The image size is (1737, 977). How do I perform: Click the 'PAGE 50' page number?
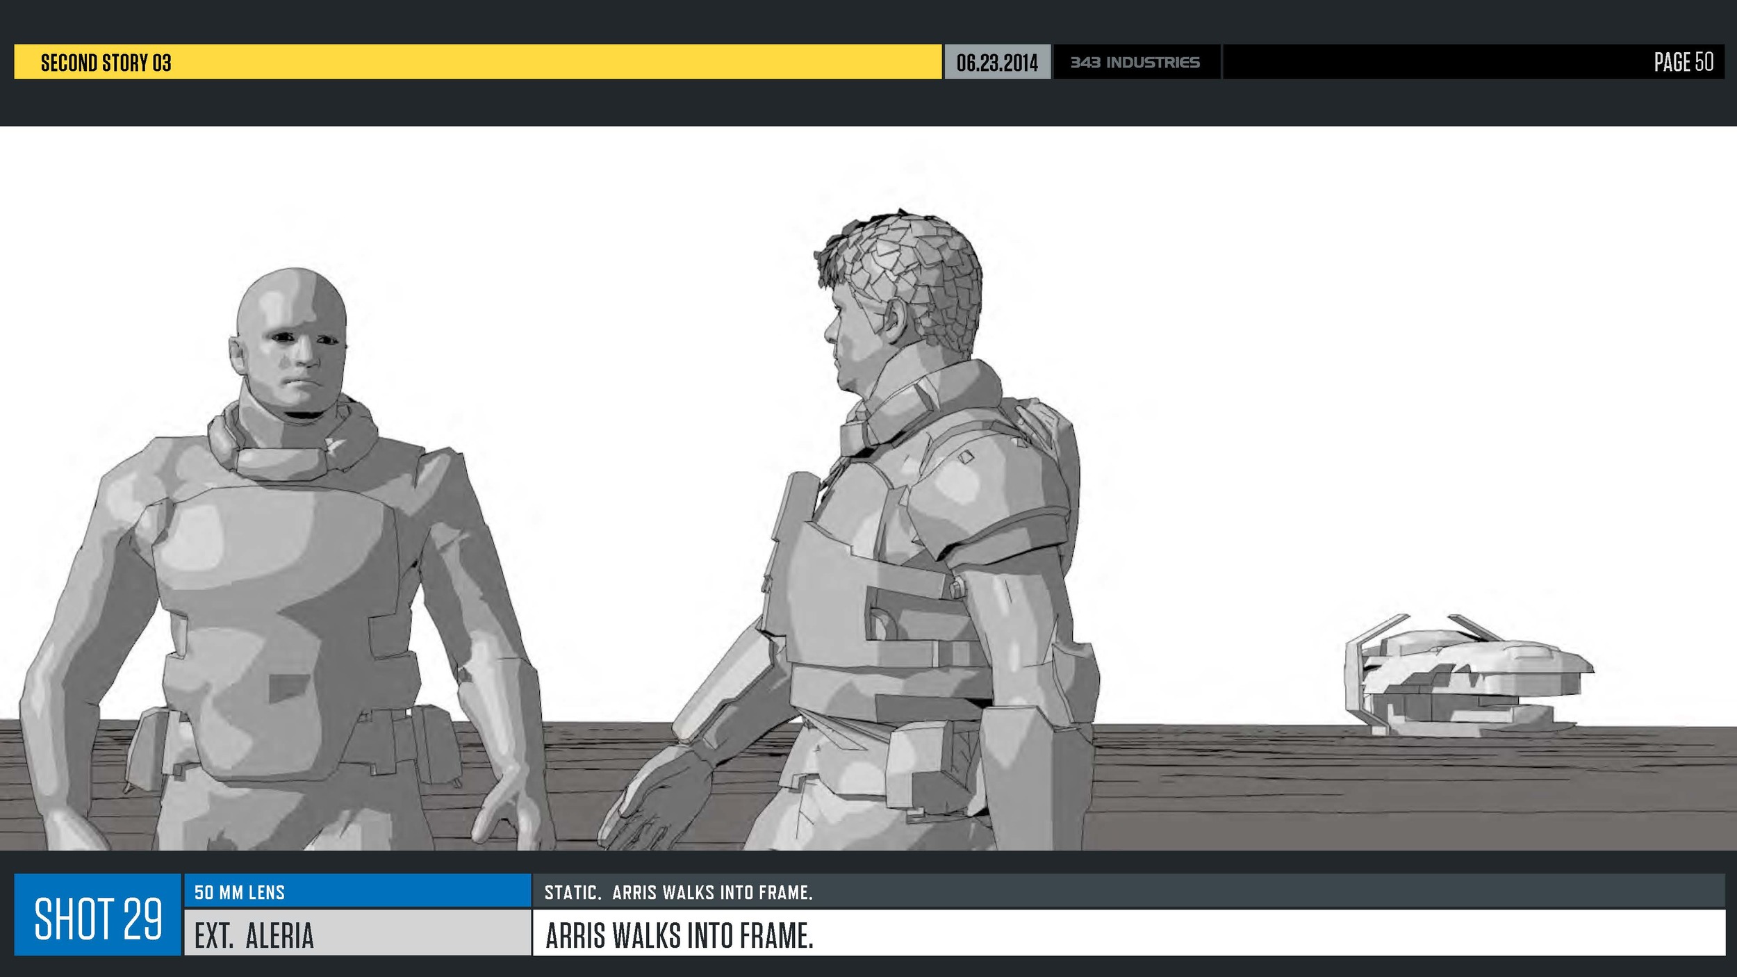pos(1684,62)
